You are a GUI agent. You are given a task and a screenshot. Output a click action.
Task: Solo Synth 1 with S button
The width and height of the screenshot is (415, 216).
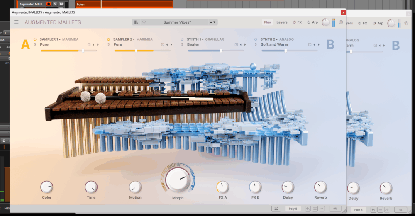coord(182,44)
